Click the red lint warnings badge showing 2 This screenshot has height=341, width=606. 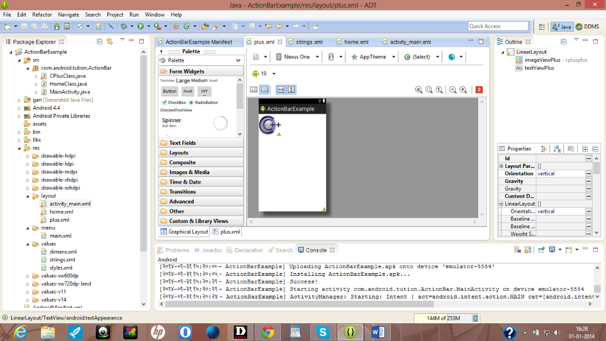[477, 89]
